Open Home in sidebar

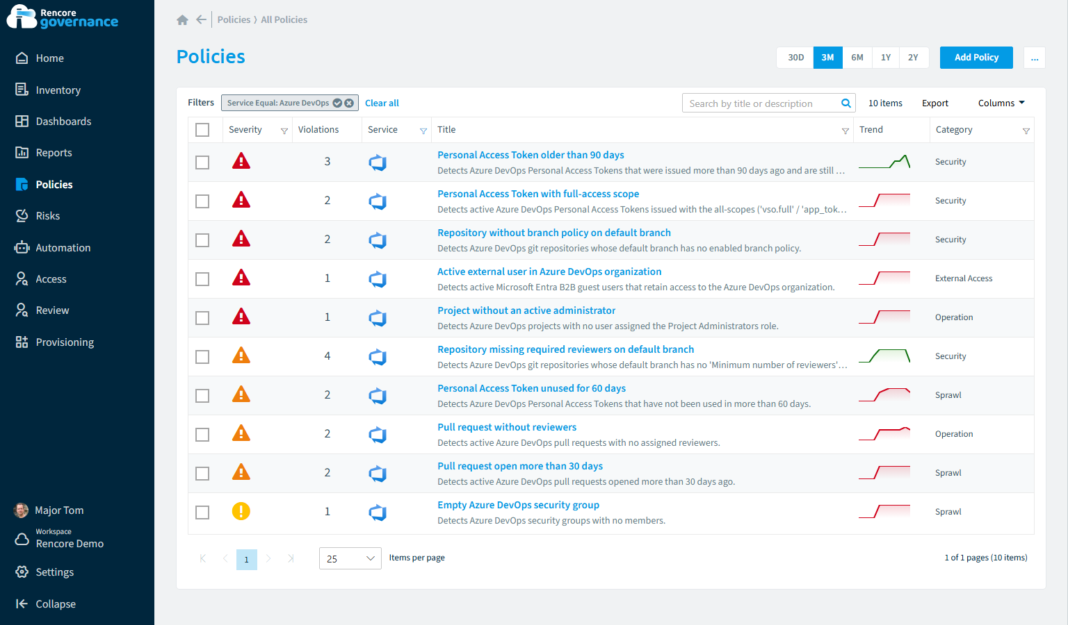pos(40,58)
